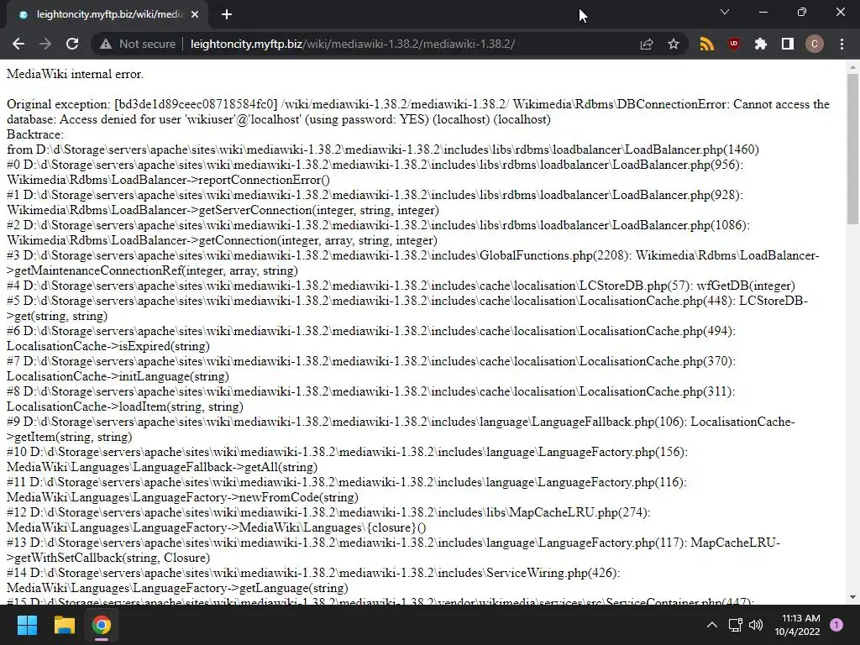The width and height of the screenshot is (860, 645).
Task: Show hidden system tray icons
Action: coord(712,625)
